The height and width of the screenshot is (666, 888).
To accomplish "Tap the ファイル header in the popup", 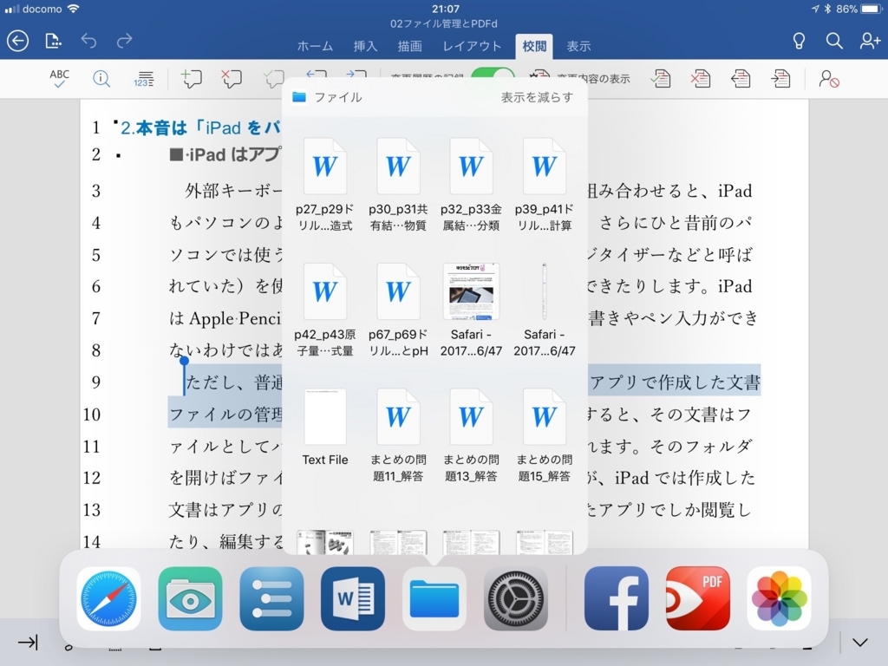I will [x=327, y=97].
